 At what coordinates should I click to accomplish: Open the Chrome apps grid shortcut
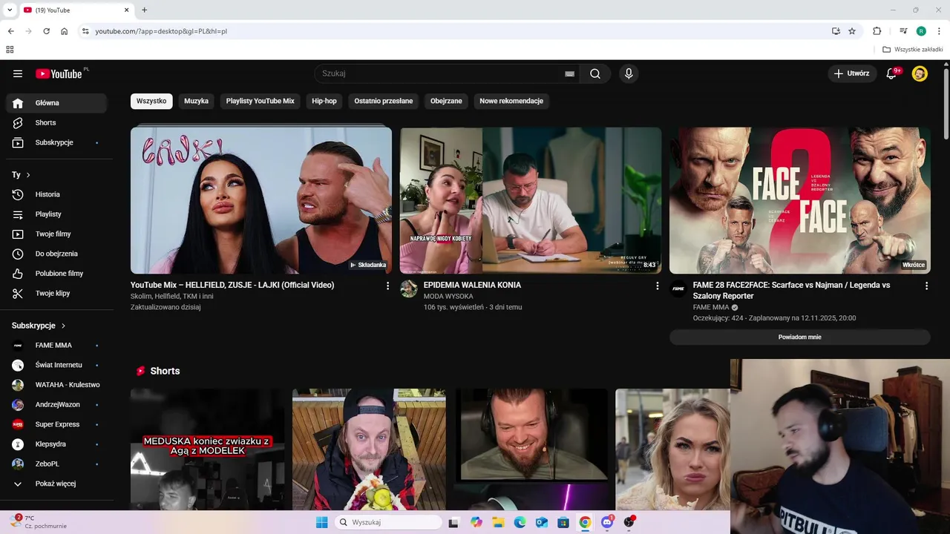tap(10, 50)
